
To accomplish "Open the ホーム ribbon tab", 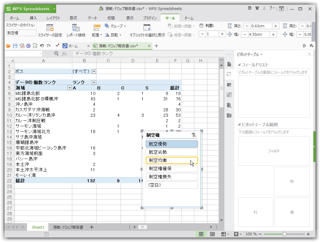I will pyautogui.click(x=15, y=18).
